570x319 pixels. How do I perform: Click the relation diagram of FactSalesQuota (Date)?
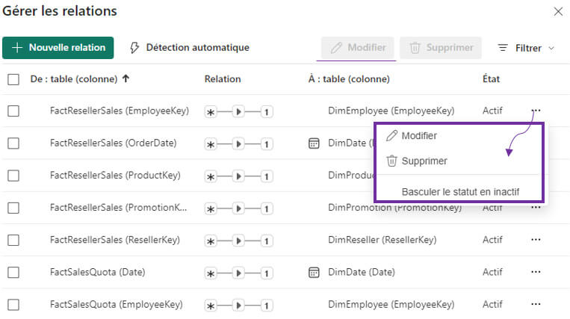tap(238, 273)
